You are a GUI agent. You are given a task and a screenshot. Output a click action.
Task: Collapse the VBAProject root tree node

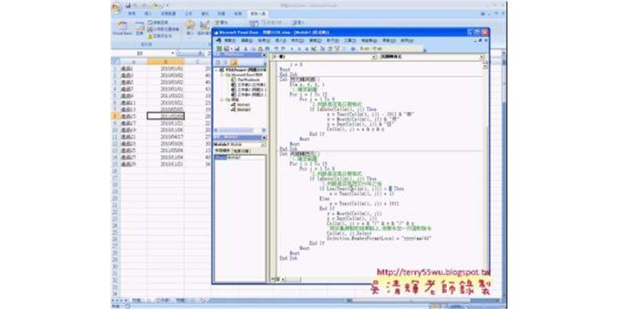[217, 69]
